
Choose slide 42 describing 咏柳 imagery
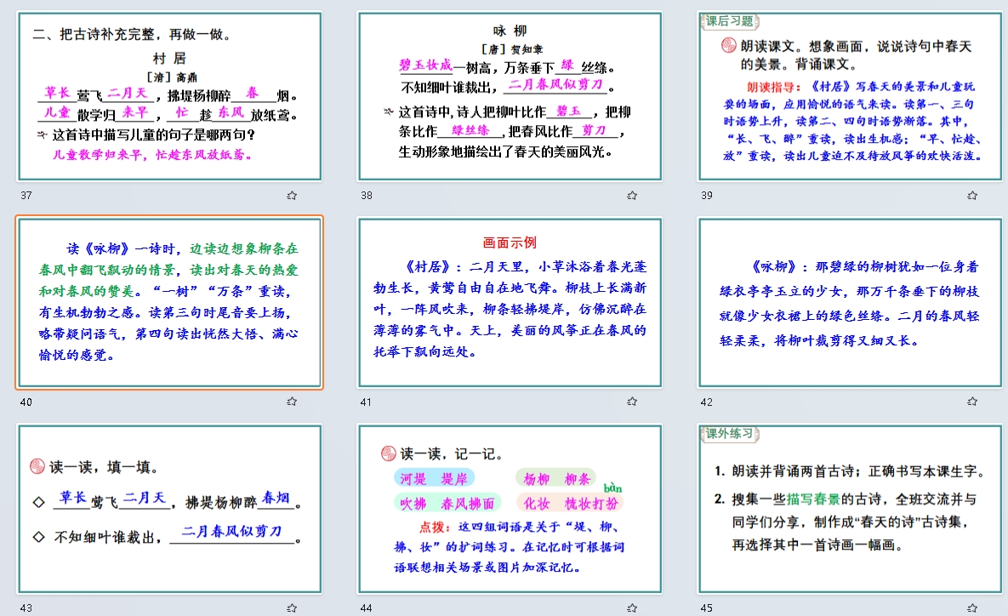850,303
